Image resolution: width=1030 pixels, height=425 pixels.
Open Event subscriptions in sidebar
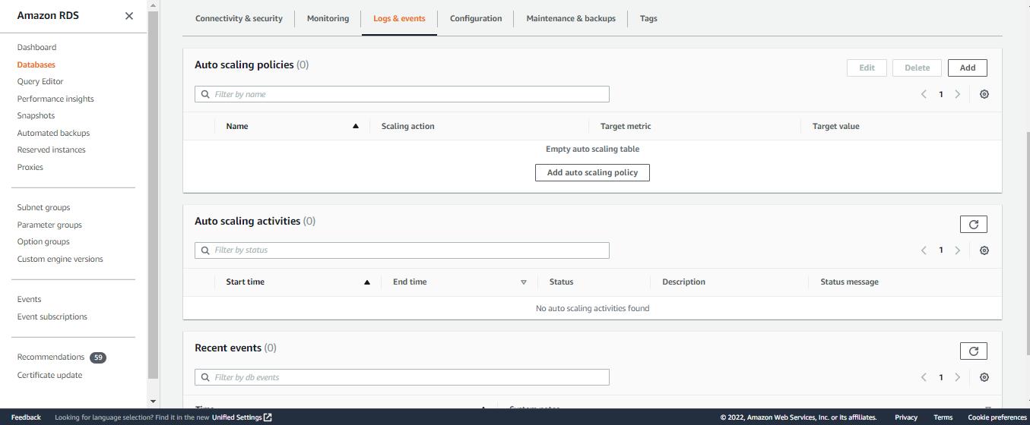[52, 316]
